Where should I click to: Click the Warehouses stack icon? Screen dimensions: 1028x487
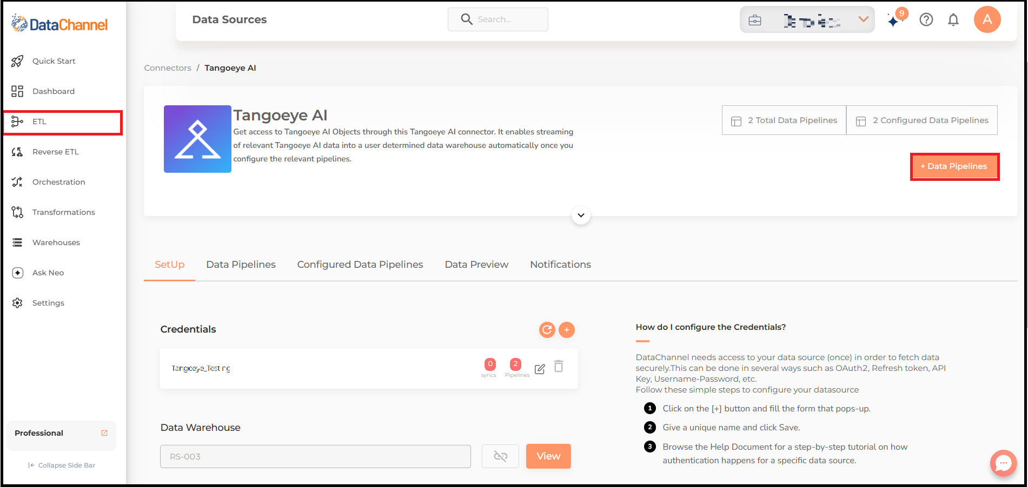[x=17, y=242]
